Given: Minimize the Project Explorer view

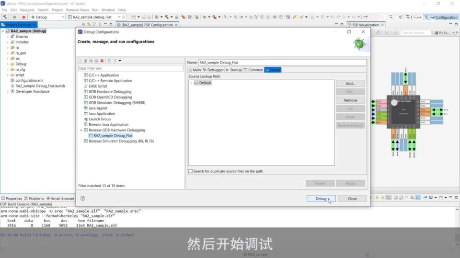Looking at the screenshot, I should tap(105, 24).
